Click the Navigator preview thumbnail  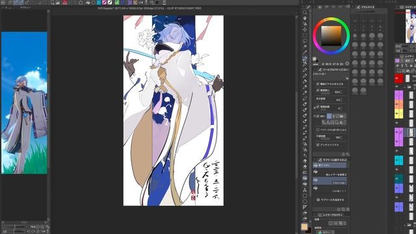click(410, 27)
